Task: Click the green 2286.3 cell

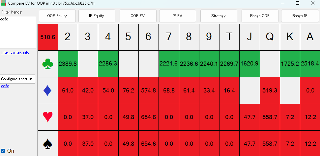Action: (108, 64)
